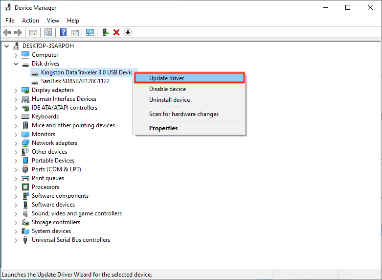Click the Update device driver toolbar icon

click(106, 32)
